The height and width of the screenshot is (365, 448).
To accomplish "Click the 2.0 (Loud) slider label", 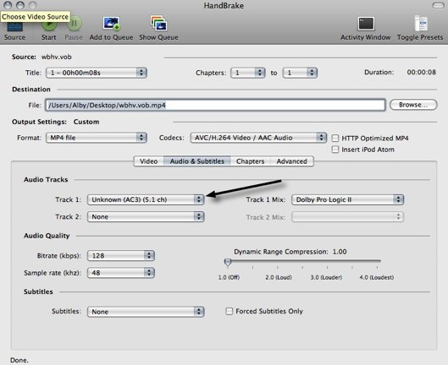I will pos(279,277).
